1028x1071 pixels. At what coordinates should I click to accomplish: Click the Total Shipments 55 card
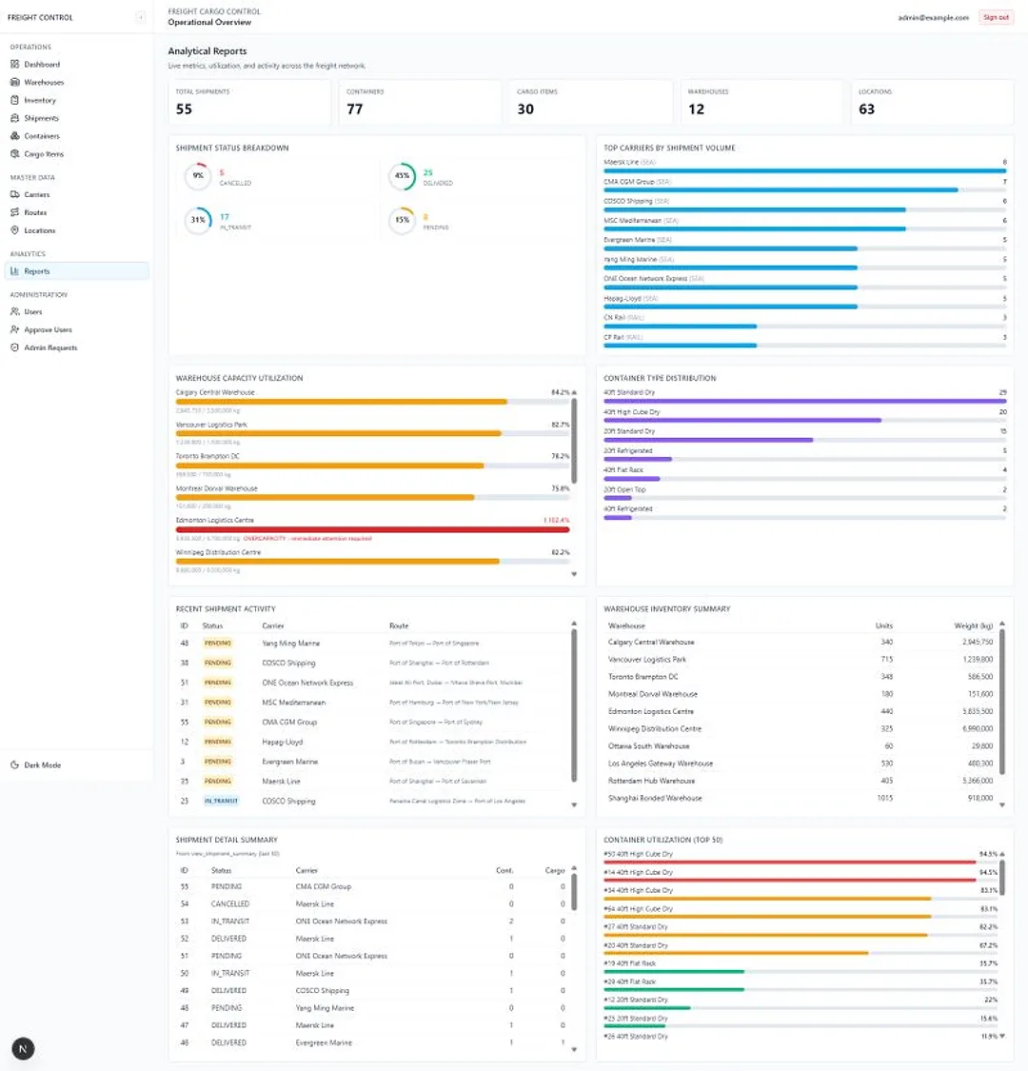[x=249, y=103]
